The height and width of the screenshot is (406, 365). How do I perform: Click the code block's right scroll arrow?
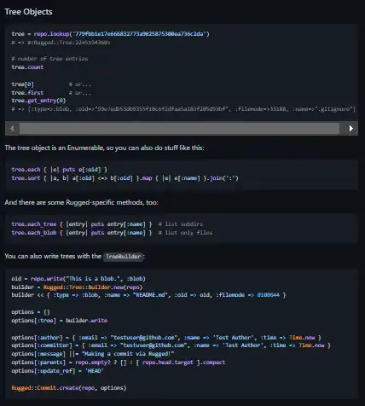[x=351, y=129]
